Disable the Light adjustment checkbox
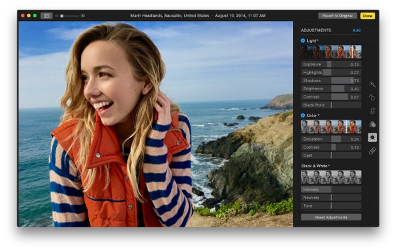396x251 pixels. pos(303,40)
